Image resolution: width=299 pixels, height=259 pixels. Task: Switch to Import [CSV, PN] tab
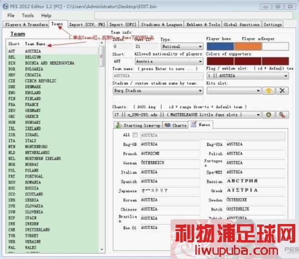pos(87,24)
